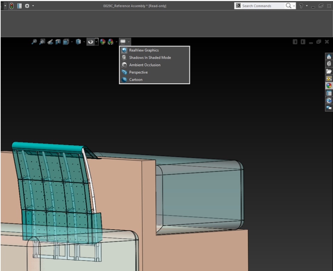Viewport: 333px width, 271px height.
Task: Select Cartoon in view settings menu
Action: (x=136, y=80)
